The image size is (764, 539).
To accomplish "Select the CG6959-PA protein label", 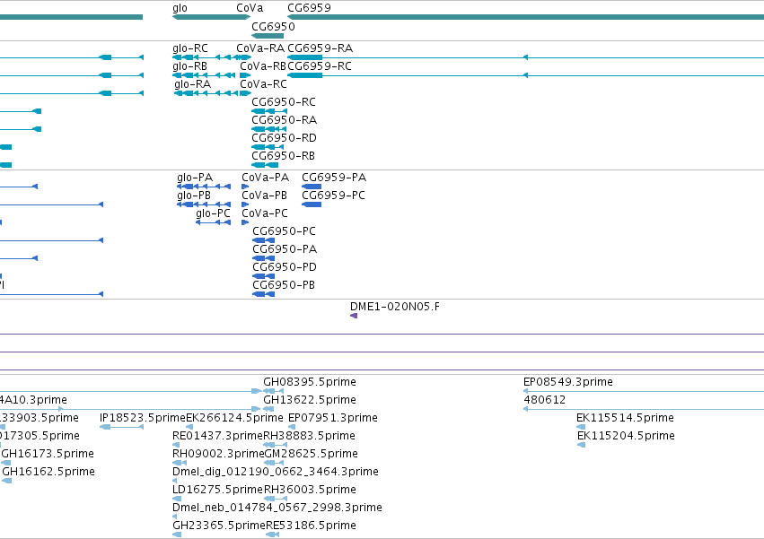I will (334, 178).
